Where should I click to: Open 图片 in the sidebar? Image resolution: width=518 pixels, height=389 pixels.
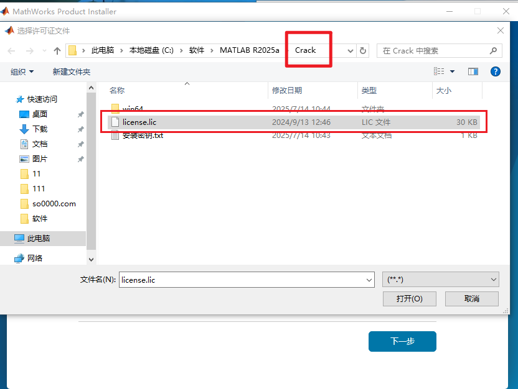pos(40,159)
